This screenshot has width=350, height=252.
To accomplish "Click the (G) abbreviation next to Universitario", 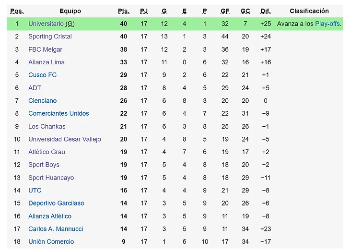I will point(70,24).
